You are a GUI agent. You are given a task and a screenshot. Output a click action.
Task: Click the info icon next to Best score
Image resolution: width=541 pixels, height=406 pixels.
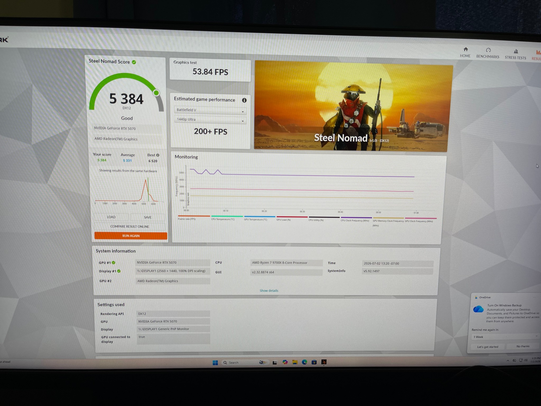(x=158, y=155)
